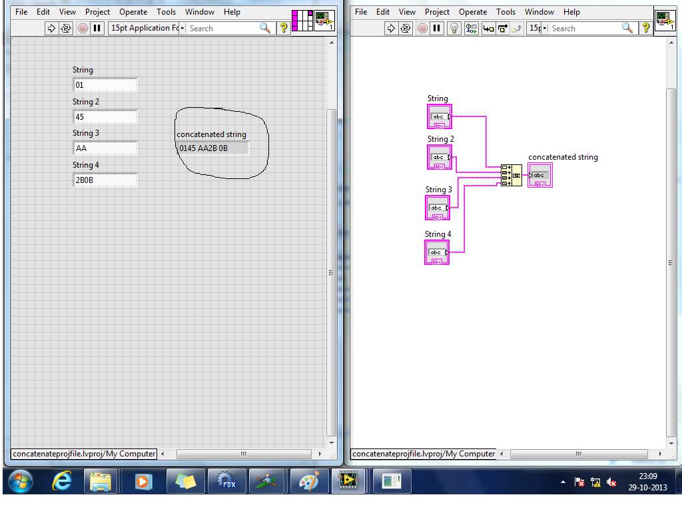
Task: Click front panel horizontal scrollbar
Action: coord(243,454)
